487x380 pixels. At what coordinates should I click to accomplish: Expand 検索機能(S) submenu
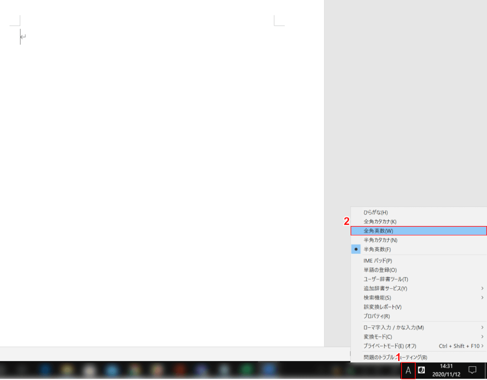pos(377,298)
